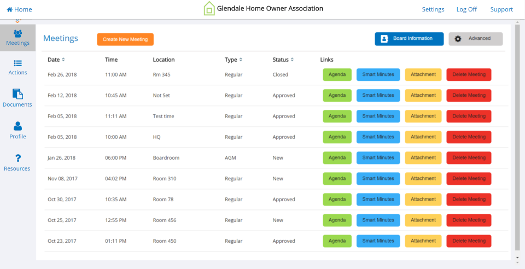The image size is (525, 269).
Task: Open Smart Minutes for Test time meeting
Action: coord(378,116)
